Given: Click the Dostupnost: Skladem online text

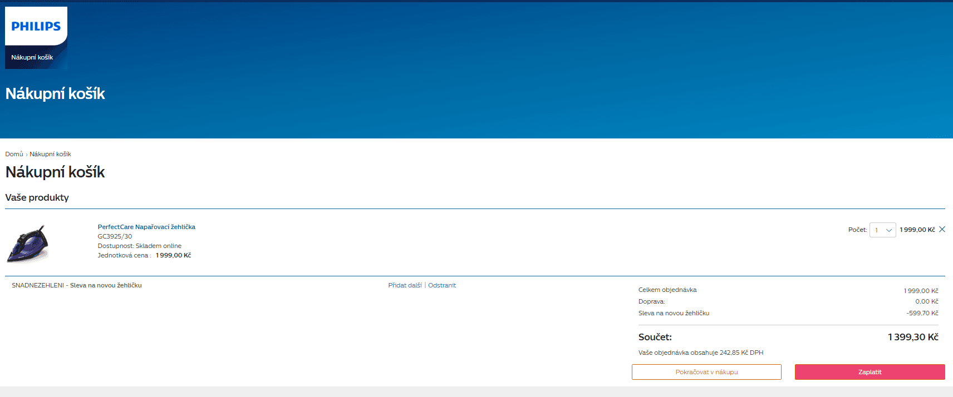Looking at the screenshot, I should coord(140,246).
